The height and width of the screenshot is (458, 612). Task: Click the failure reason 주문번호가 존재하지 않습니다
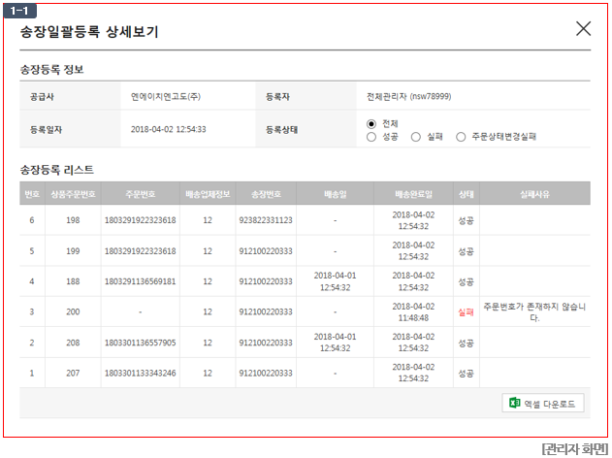(534, 312)
